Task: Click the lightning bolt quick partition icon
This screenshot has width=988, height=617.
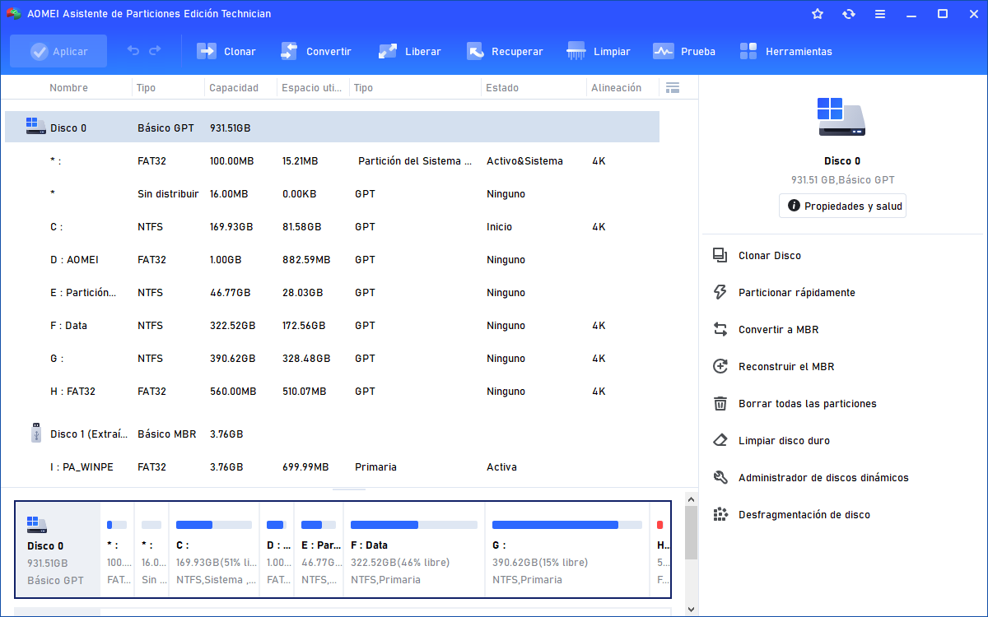Action: pos(720,293)
